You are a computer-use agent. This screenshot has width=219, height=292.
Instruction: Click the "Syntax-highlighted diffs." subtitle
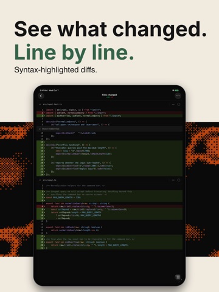coord(55,70)
